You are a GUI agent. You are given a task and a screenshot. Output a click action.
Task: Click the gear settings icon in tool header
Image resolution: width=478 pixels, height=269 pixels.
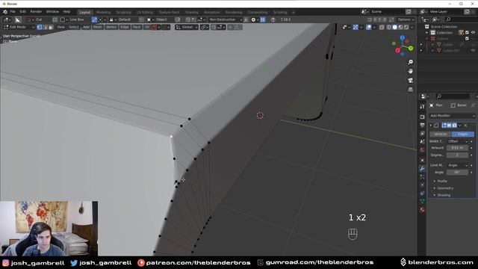253,19
